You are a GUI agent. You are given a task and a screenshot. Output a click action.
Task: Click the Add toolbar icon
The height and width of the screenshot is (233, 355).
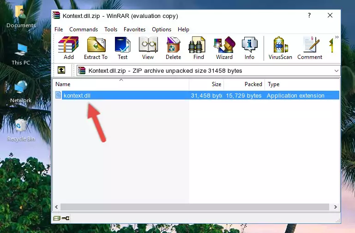(69, 48)
